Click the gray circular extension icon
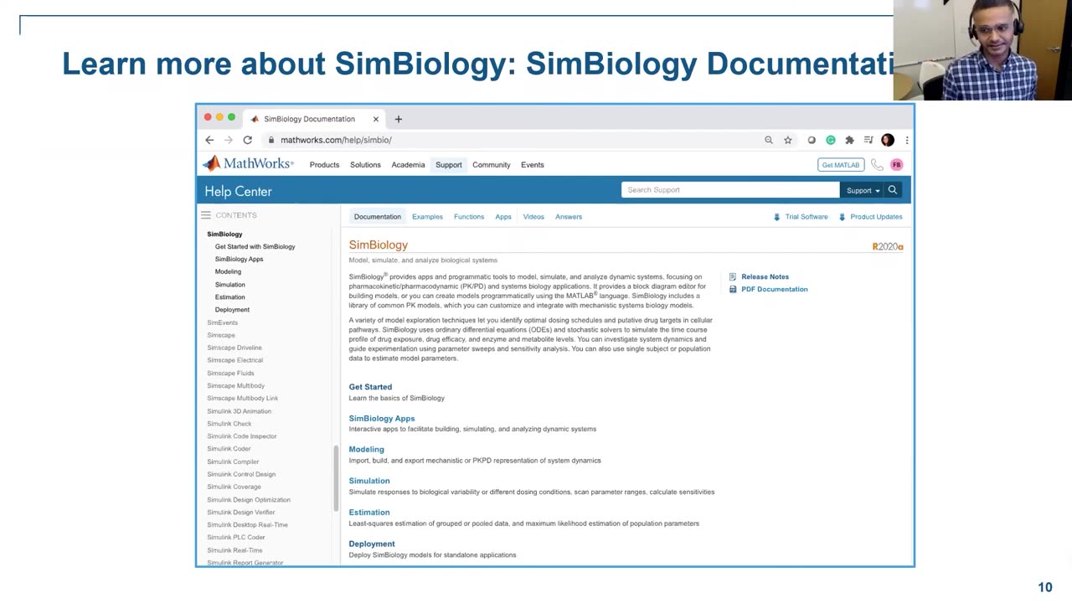1072x603 pixels. click(x=812, y=140)
